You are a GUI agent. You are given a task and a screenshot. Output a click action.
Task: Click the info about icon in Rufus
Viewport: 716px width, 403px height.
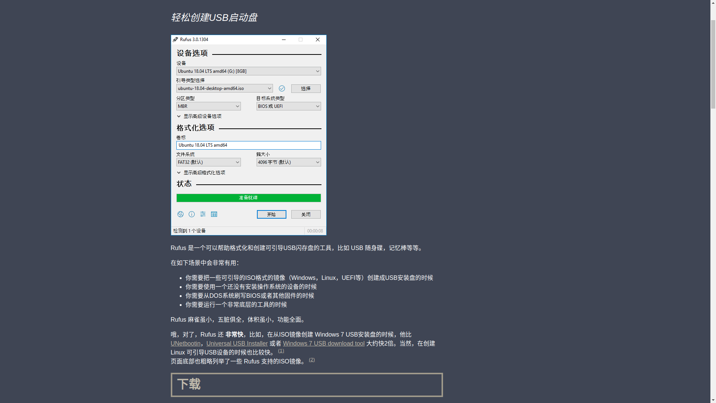(192, 214)
